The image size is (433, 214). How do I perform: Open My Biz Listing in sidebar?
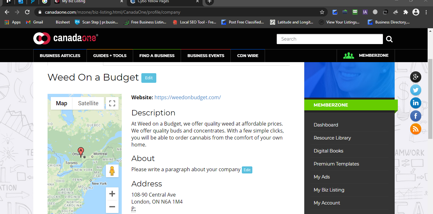coord(329,190)
